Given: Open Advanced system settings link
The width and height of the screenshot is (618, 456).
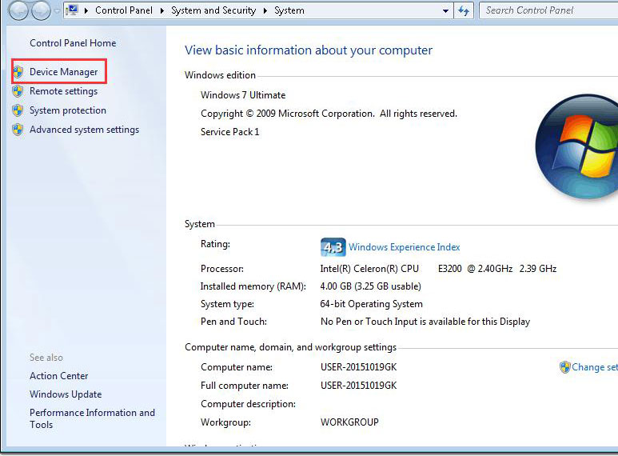Looking at the screenshot, I should coord(84,130).
